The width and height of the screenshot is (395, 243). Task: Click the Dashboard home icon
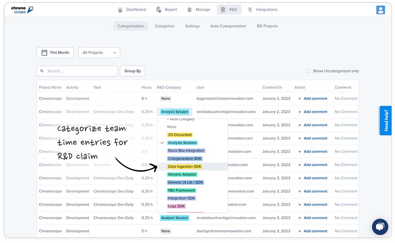pos(120,10)
